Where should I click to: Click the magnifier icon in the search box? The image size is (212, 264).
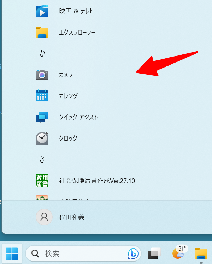pyautogui.click(x=35, y=253)
